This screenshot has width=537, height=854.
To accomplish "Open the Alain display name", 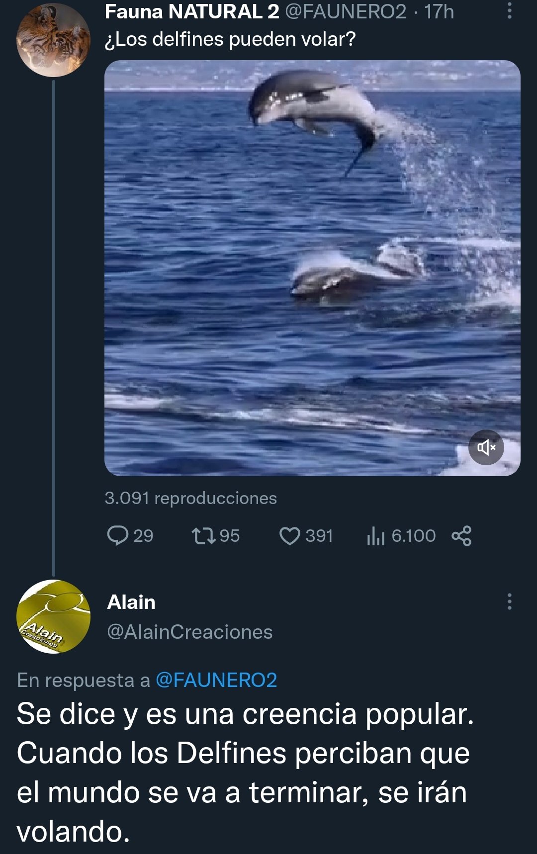I will coord(131,602).
